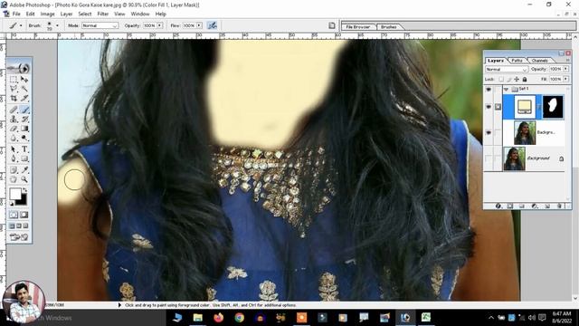Show the locked Background layer
579x326 pixels.
pos(489,158)
